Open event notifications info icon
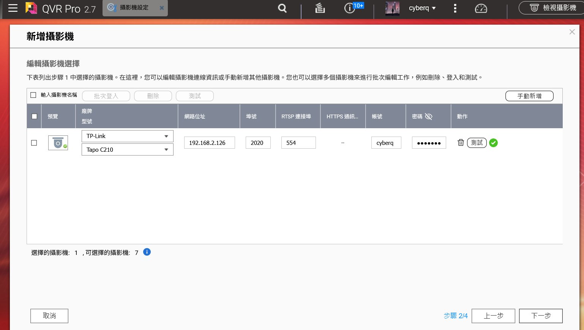 pos(349,8)
